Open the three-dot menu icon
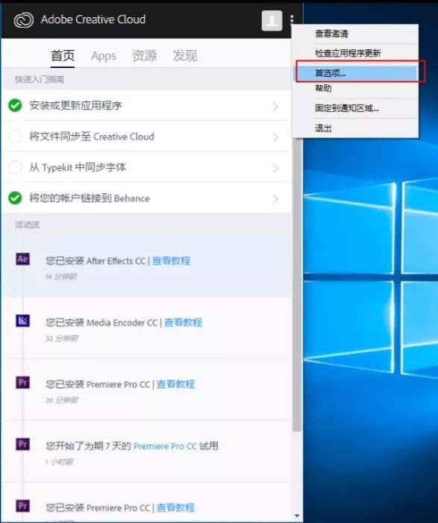 coord(292,19)
